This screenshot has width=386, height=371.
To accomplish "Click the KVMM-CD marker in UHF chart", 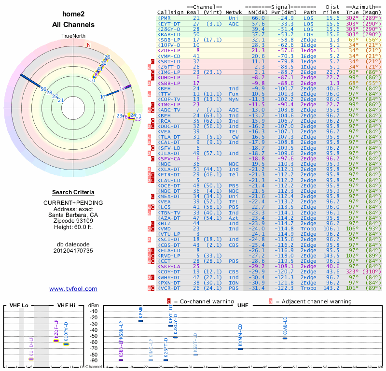I will [x=240, y=349].
